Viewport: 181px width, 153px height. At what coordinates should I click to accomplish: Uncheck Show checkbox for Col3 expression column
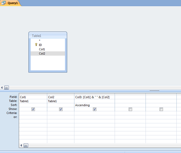point(95,109)
